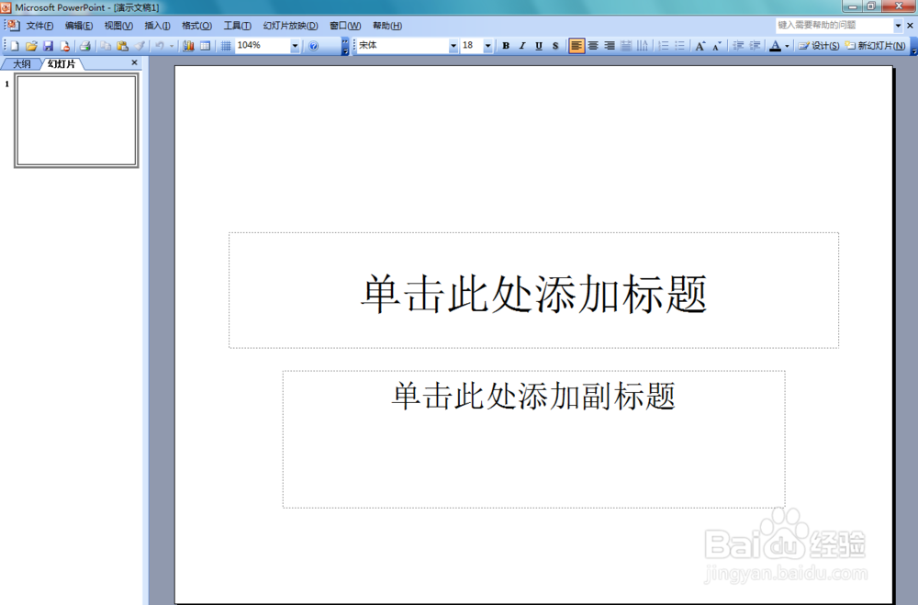918x605 pixels.
Task: Click the 设计 button
Action: pos(817,46)
